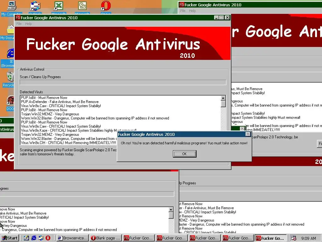
Task: Open the IE (Browser) desktop icon
Action: coord(10,54)
